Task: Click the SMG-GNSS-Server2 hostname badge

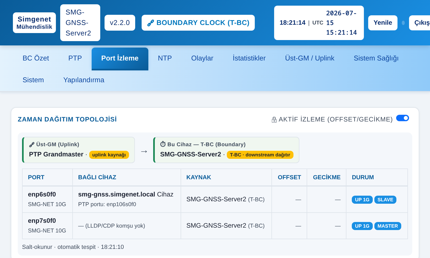Action: [80, 23]
